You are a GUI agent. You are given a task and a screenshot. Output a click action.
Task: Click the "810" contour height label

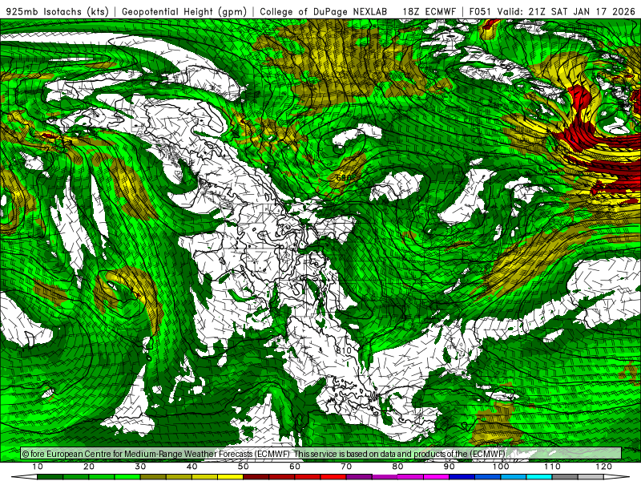point(344,350)
